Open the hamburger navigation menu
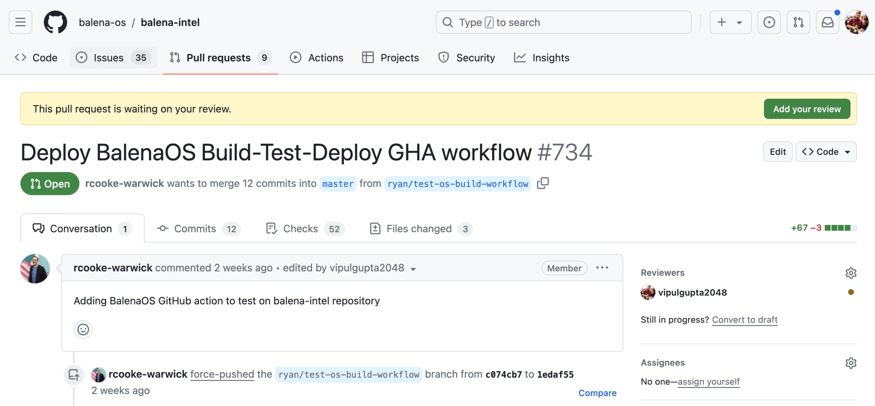 point(20,22)
